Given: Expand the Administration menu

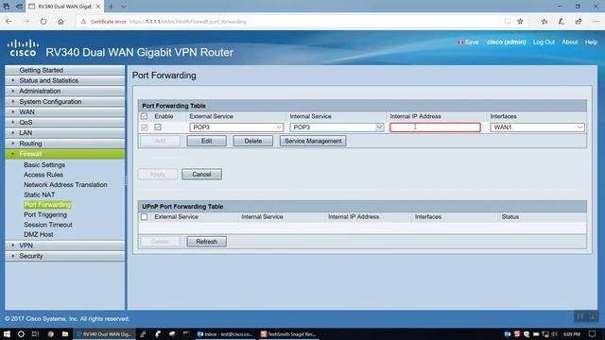Looking at the screenshot, I should [x=65, y=91].
